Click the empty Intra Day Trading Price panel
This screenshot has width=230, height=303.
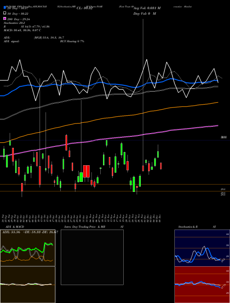92,257
